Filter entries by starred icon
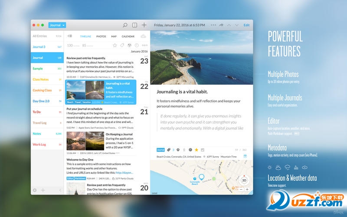347x217 pixels. click(115, 45)
